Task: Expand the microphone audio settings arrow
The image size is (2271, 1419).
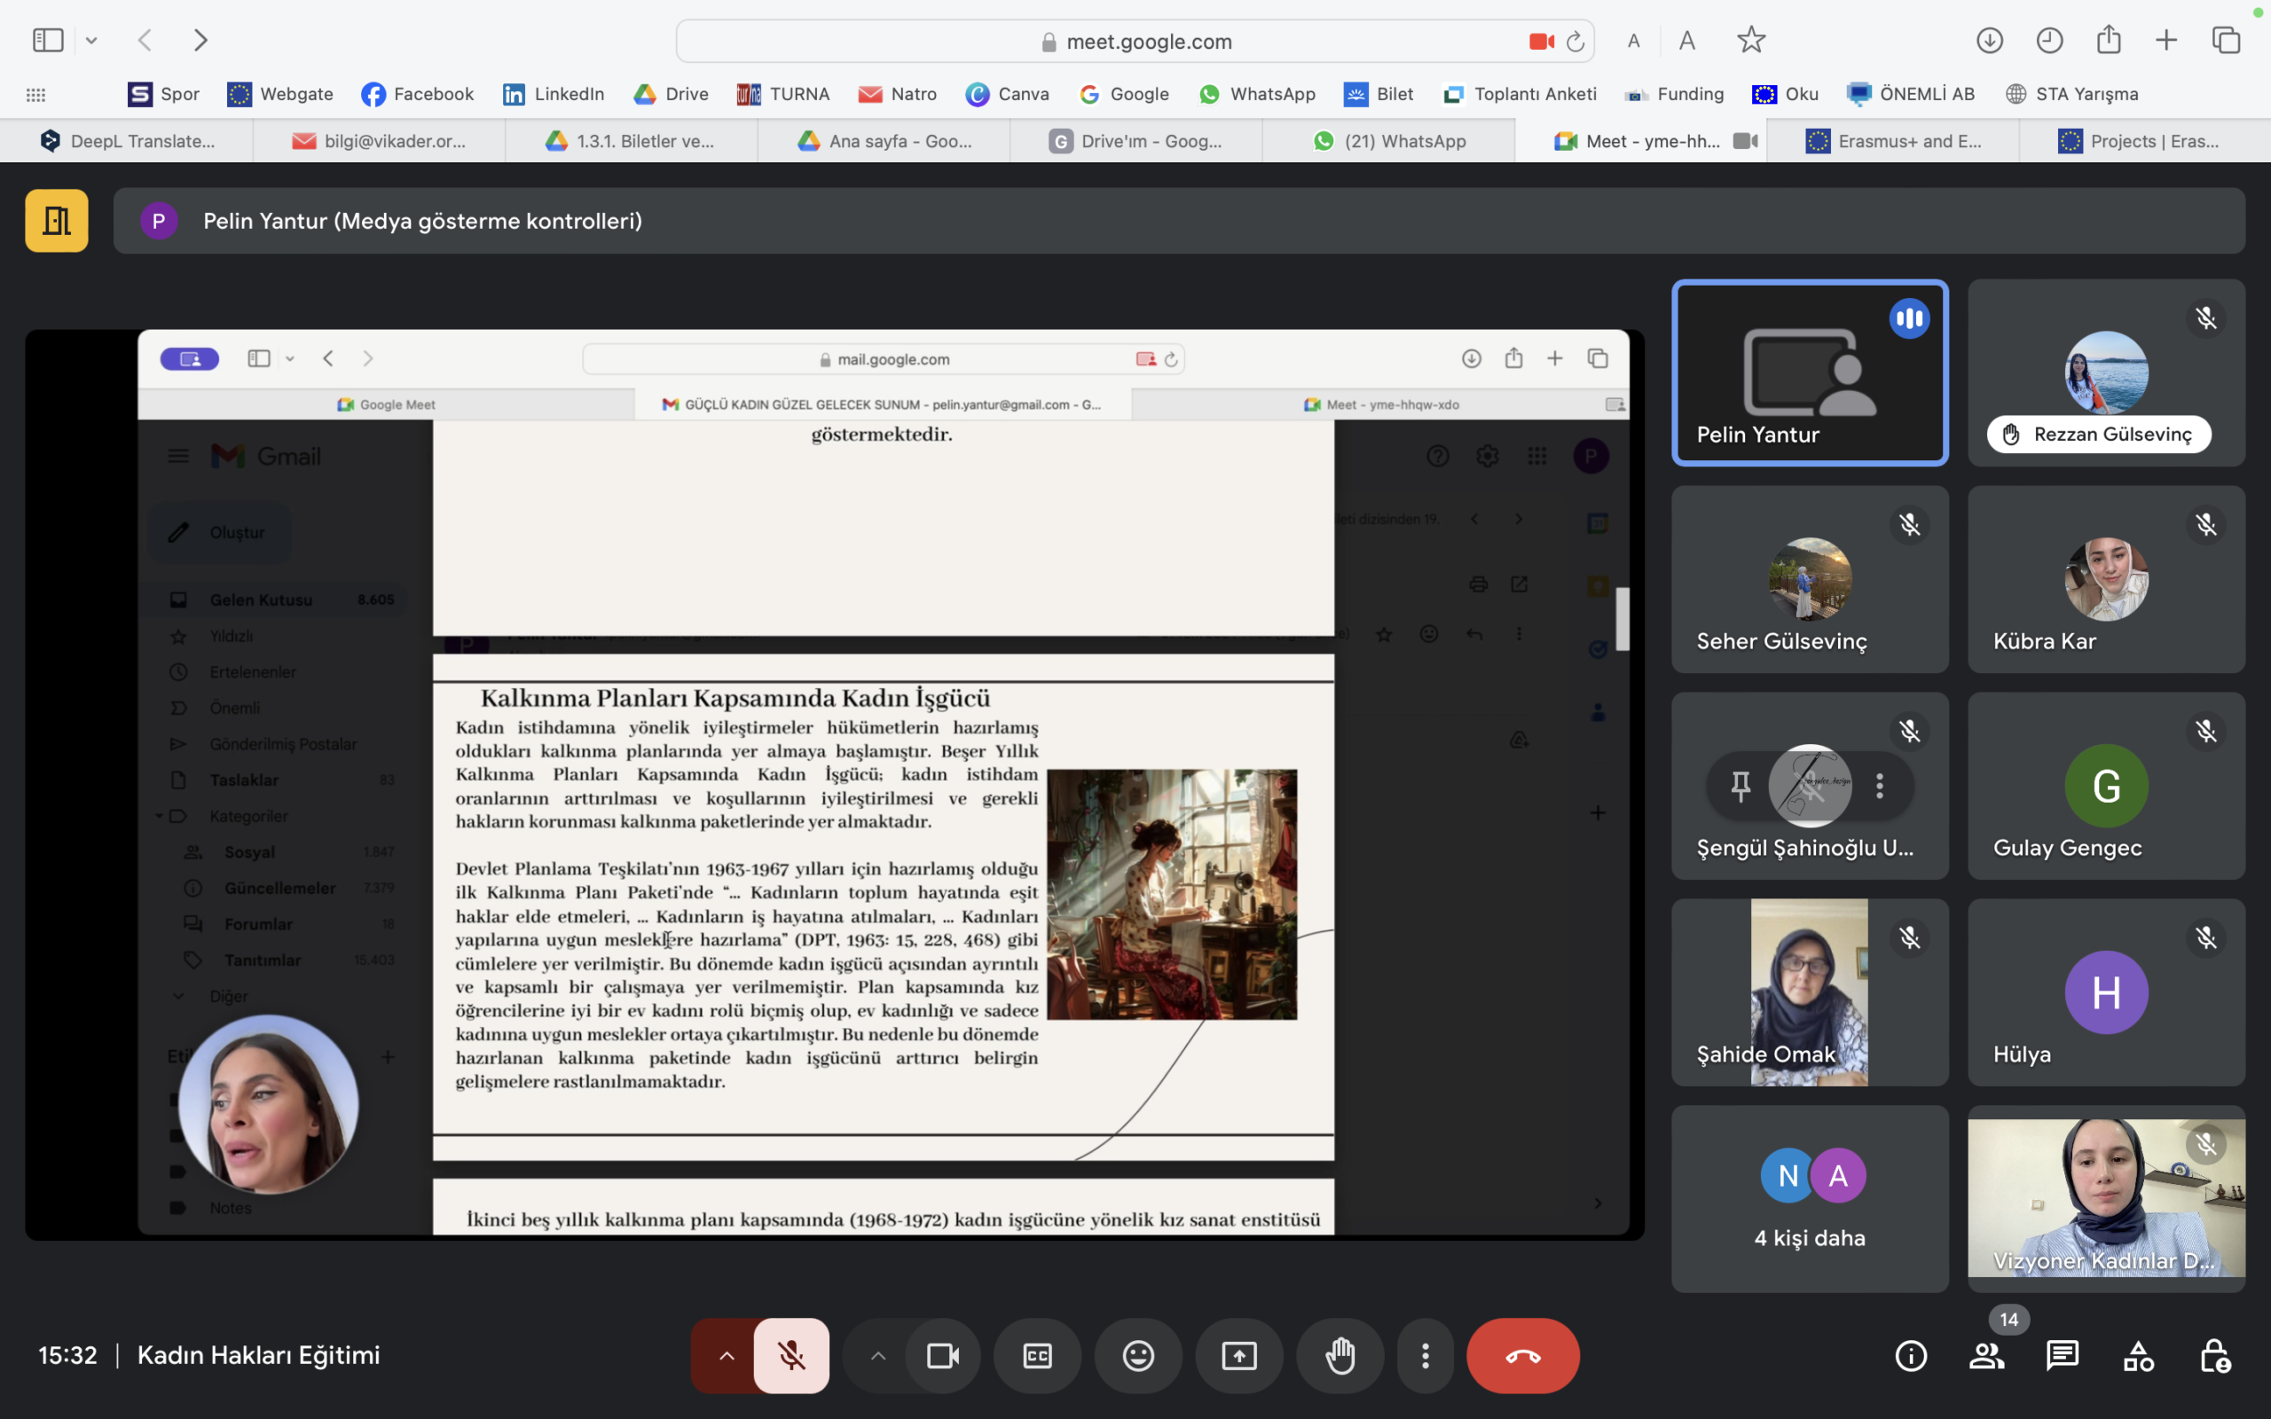Action: (x=727, y=1355)
